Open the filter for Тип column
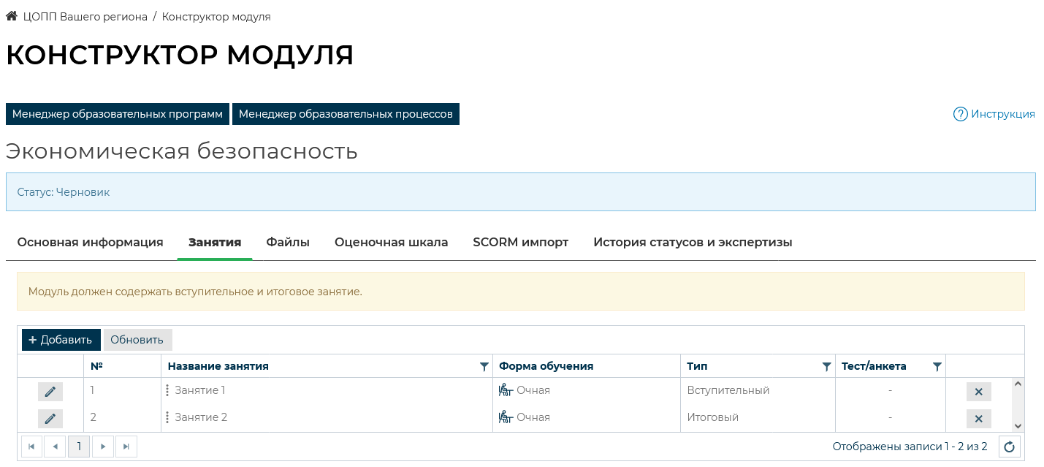 tap(826, 367)
